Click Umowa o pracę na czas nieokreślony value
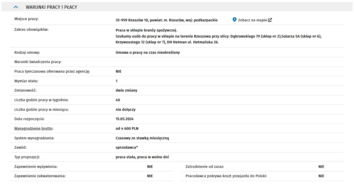 point(148,53)
